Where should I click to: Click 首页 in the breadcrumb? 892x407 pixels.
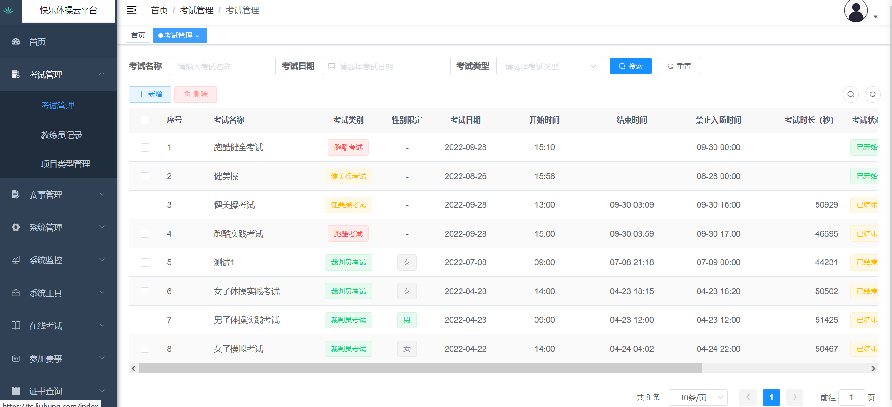(x=159, y=10)
